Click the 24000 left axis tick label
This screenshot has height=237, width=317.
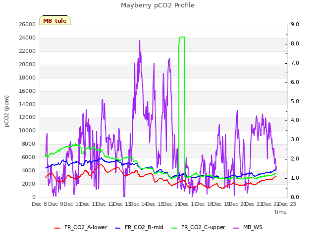point(27,38)
